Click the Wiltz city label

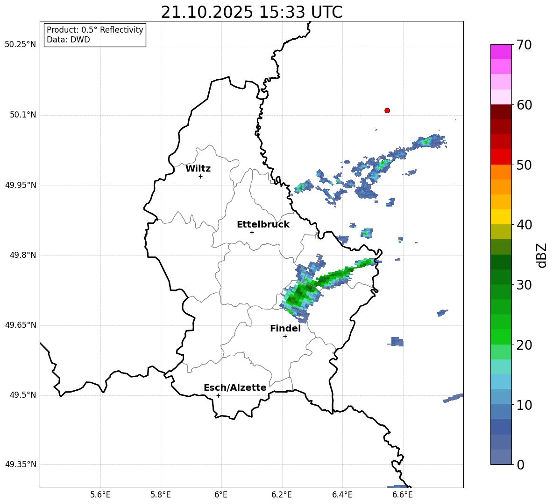click(x=198, y=169)
